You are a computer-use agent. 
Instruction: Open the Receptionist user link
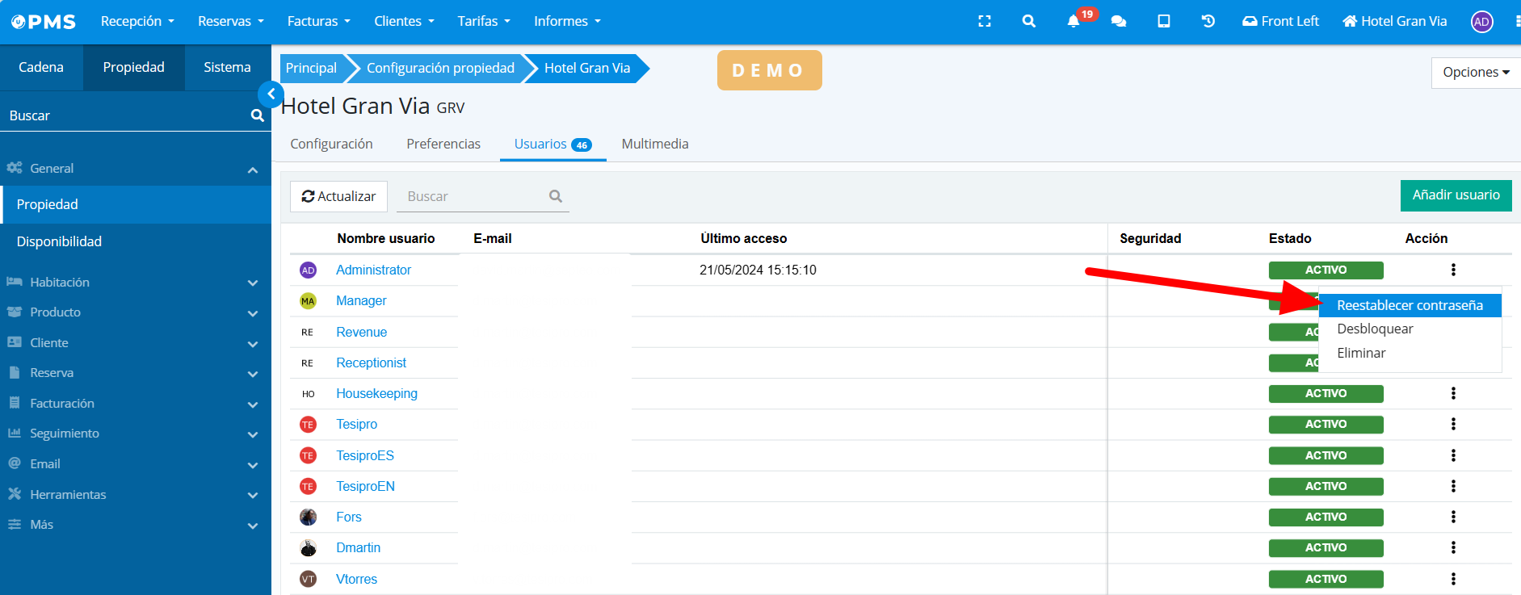pos(371,363)
